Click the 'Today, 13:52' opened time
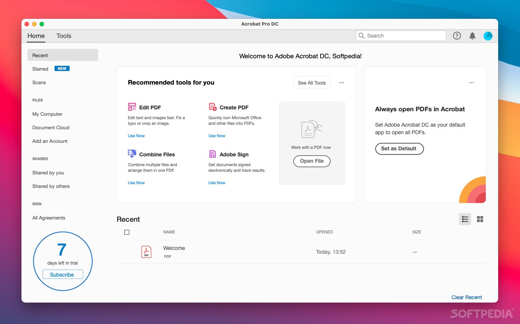Viewport: 520px width, 324px height. point(331,252)
